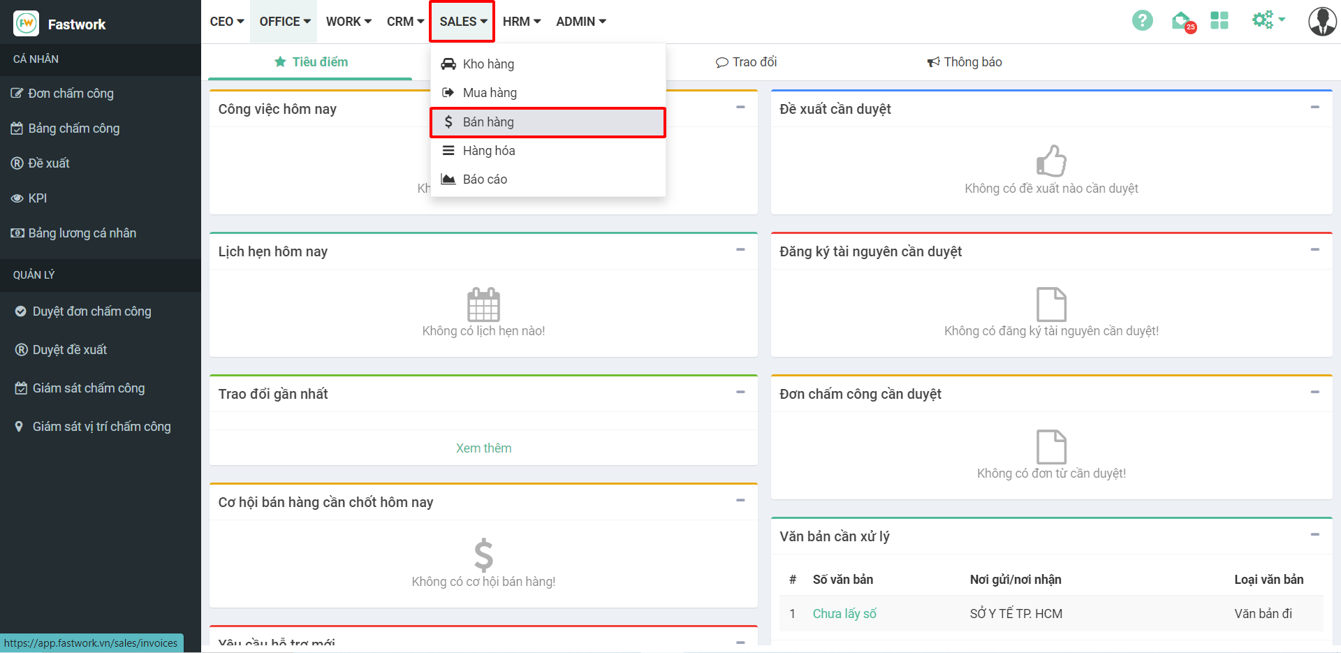Expand the CEO dropdown menu
Image resolution: width=1341 pixels, height=653 pixels.
pyautogui.click(x=226, y=22)
